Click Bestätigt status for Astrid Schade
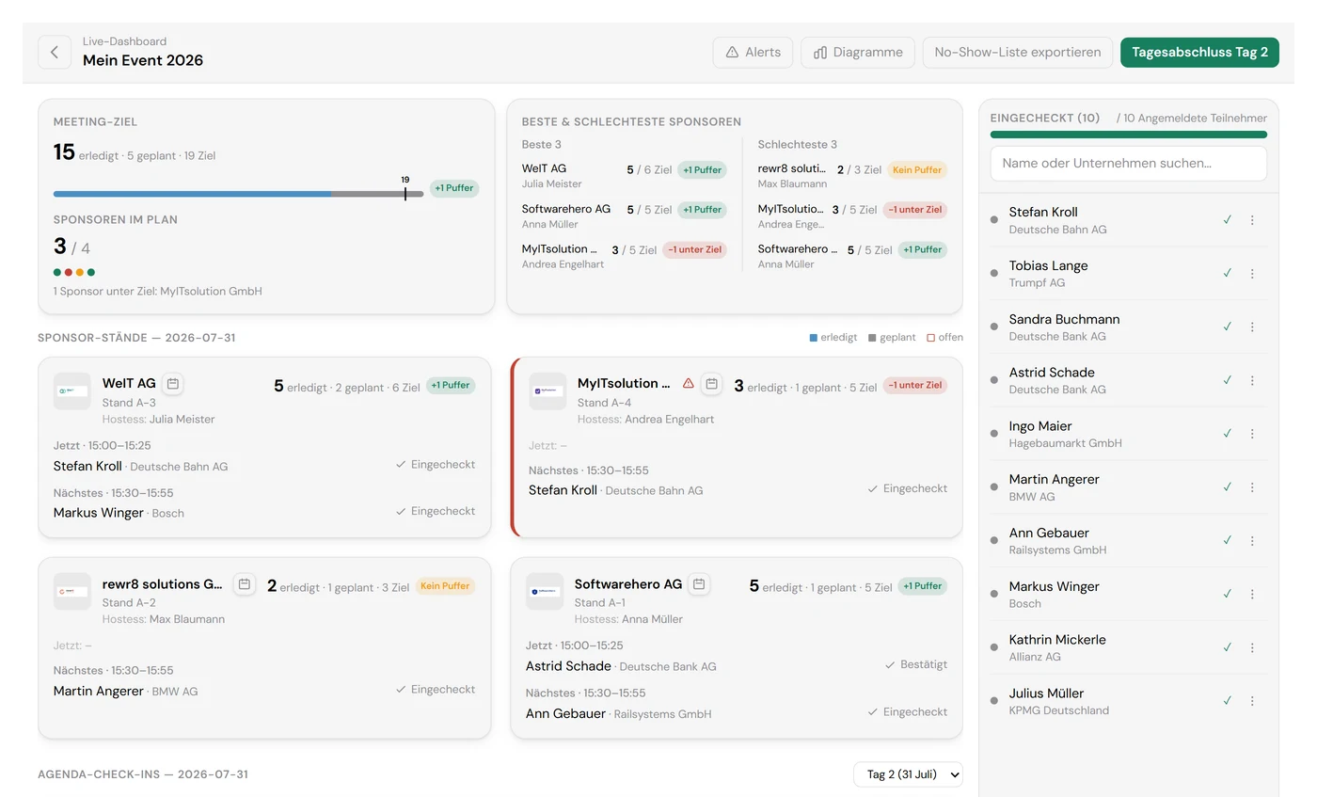This screenshot has height=797, width=1317. tap(916, 664)
